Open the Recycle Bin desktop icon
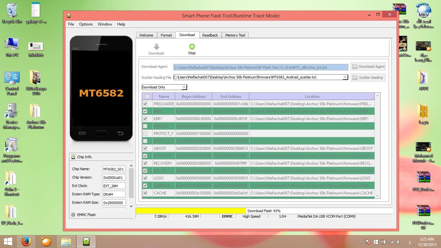 (x=12, y=10)
